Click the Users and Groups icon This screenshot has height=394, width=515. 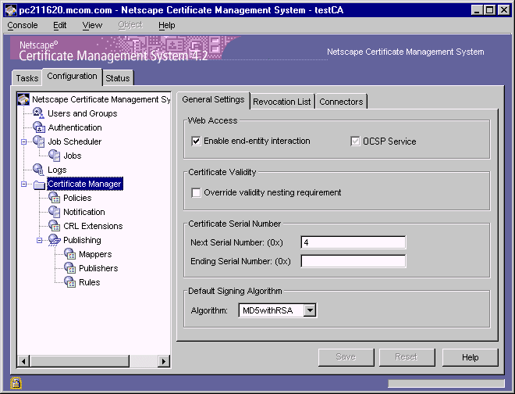point(38,113)
